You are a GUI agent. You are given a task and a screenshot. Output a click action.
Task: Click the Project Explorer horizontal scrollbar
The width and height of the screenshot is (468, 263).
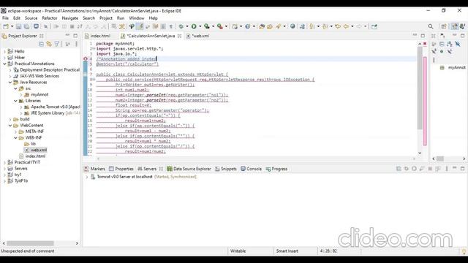pos(31,243)
